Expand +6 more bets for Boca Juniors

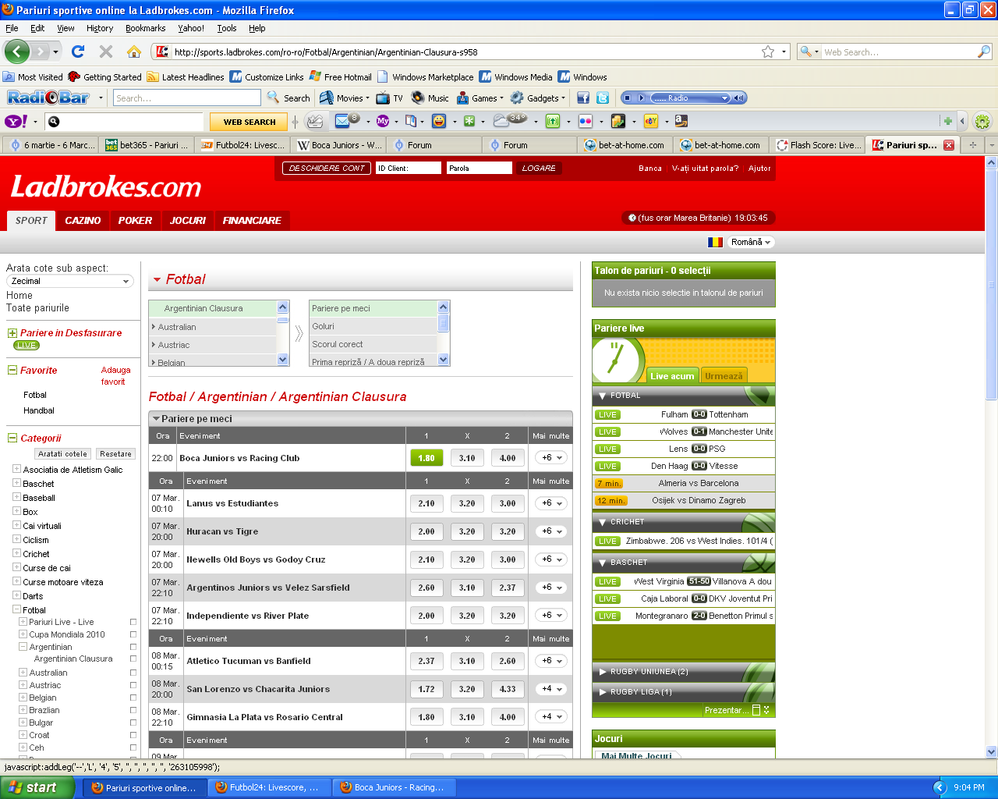(551, 458)
